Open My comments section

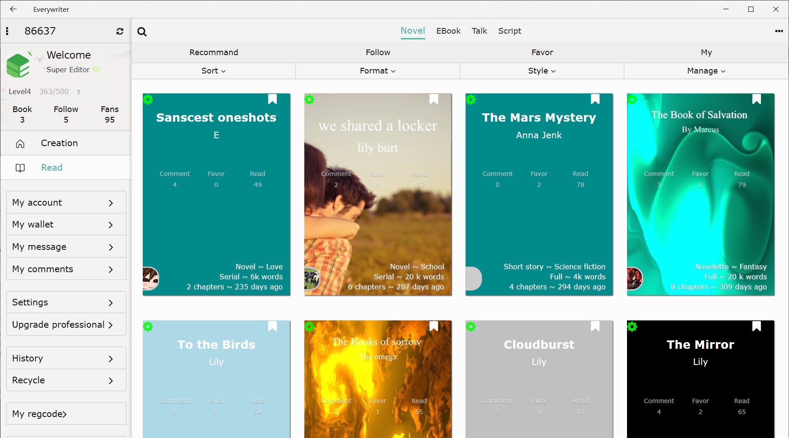(x=66, y=269)
